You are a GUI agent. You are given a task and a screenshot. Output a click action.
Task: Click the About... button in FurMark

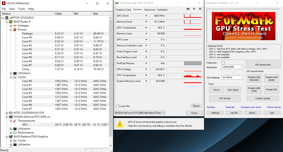click(253, 113)
